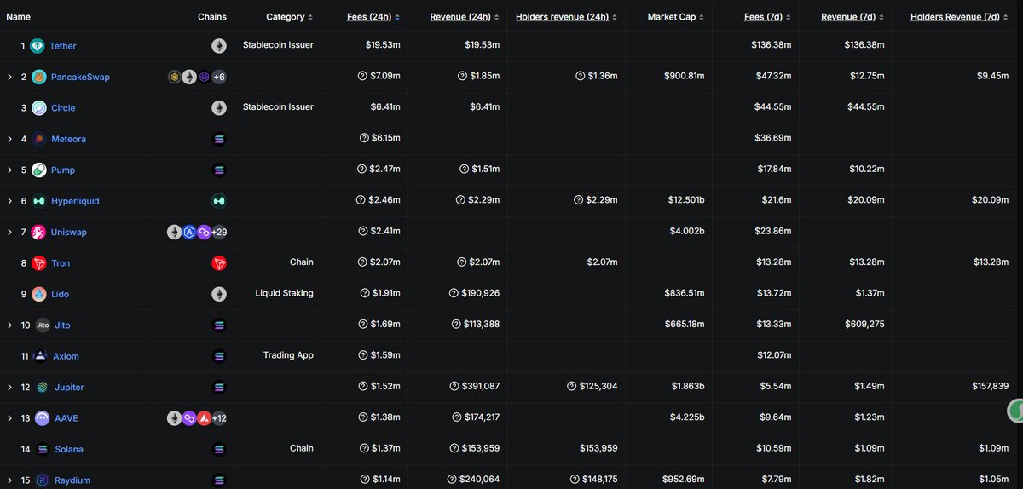Click help icon beside Lido $190,926 revenue
This screenshot has width=1023, height=489.
pyautogui.click(x=454, y=294)
